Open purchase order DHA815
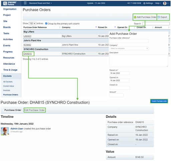This screenshot has width=171, height=161. click(x=28, y=54)
